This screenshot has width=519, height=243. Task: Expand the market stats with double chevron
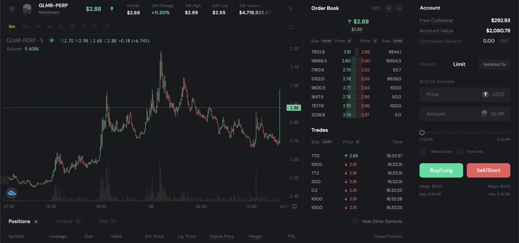click(290, 9)
